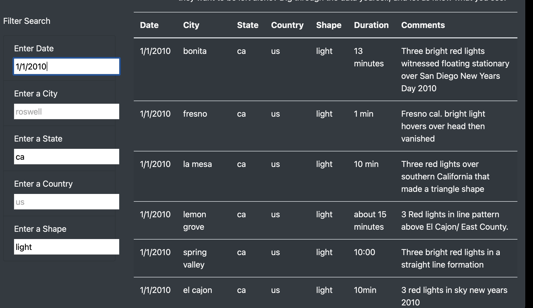Click the Enter a City input field
The width and height of the screenshot is (533, 308).
pos(66,111)
